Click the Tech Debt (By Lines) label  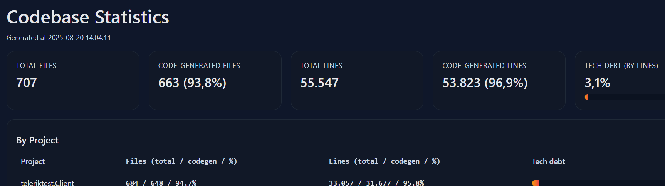click(x=621, y=66)
